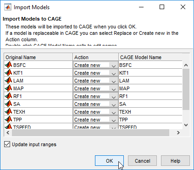Open the Help button
The height and width of the screenshot is (170, 194).
tap(175, 161)
